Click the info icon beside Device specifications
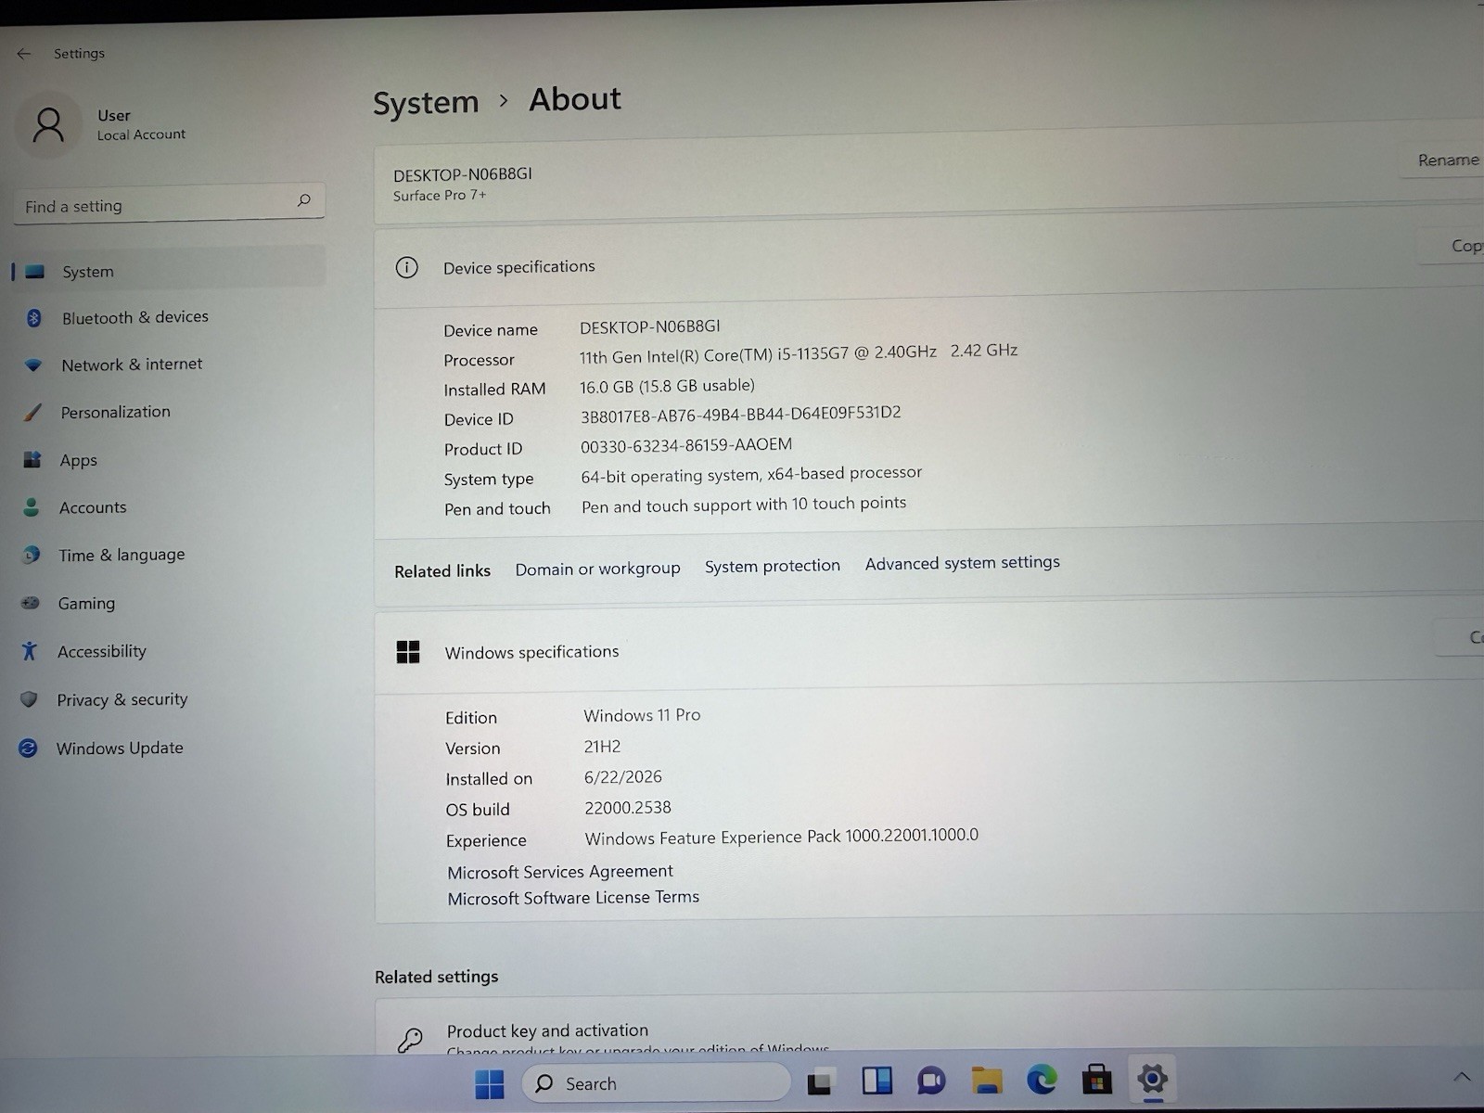 406,268
